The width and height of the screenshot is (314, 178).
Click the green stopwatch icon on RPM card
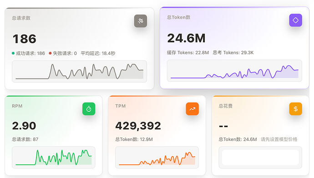(x=89, y=109)
